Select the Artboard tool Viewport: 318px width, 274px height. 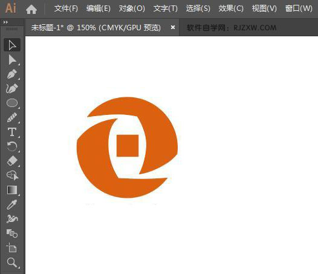pyautogui.click(x=12, y=248)
